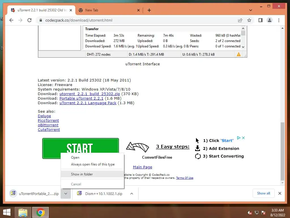Open Action Center flag icon
This screenshot has height=218, width=290.
click(263, 213)
